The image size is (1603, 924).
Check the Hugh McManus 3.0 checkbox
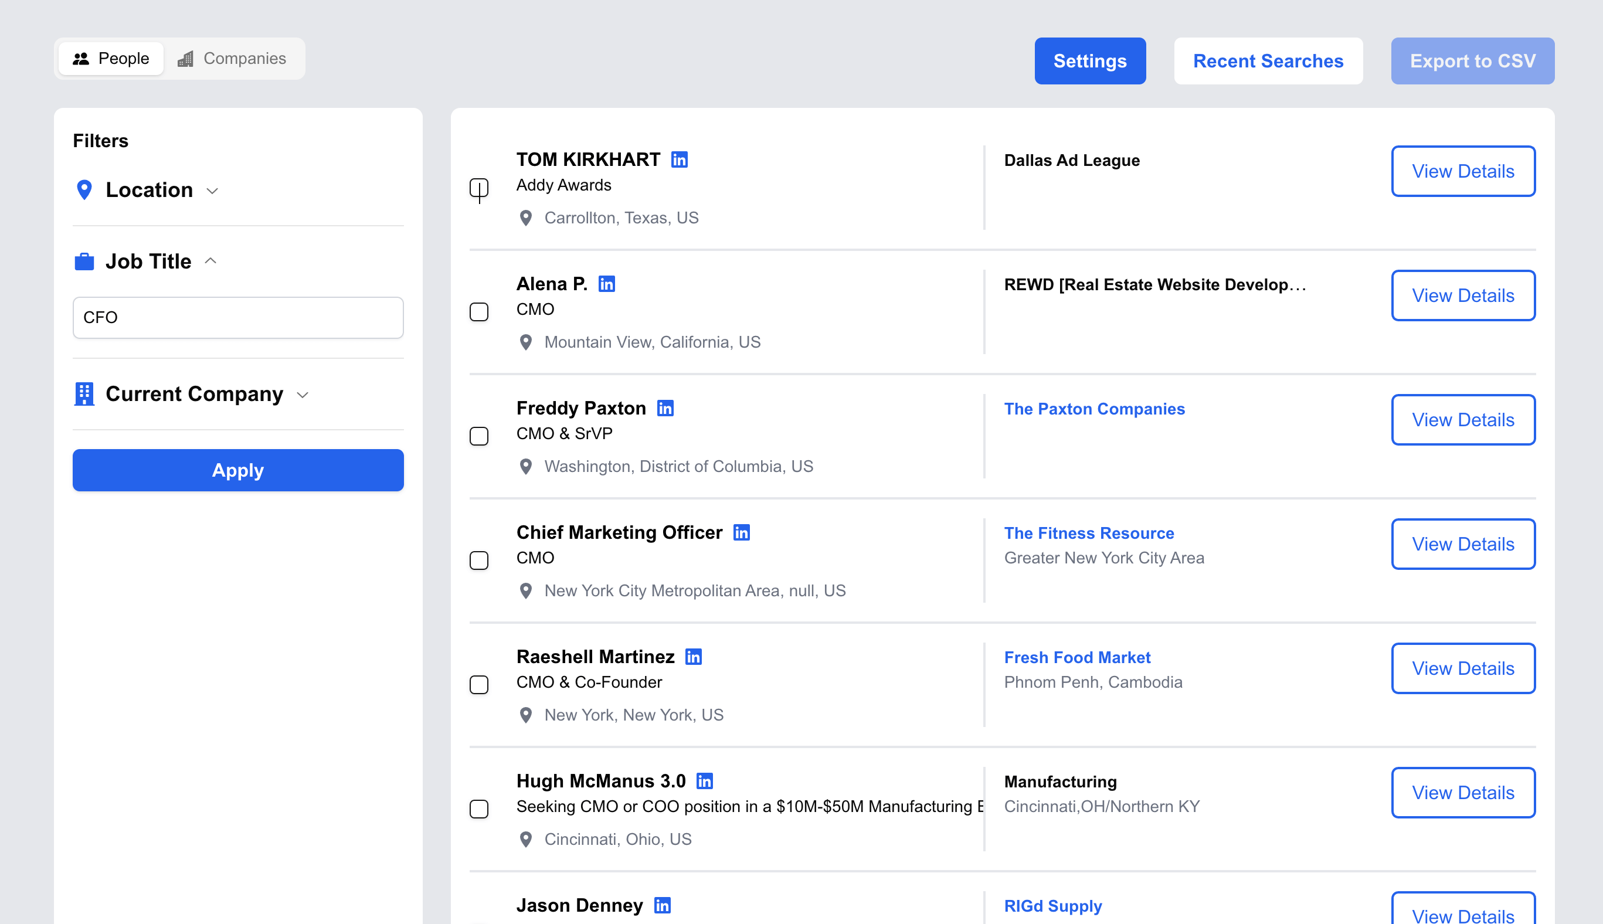click(479, 810)
